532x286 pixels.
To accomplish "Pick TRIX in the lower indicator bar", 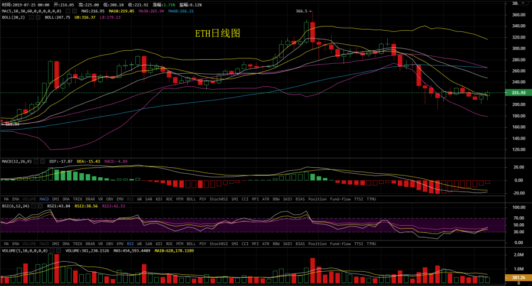I will pos(77,243).
